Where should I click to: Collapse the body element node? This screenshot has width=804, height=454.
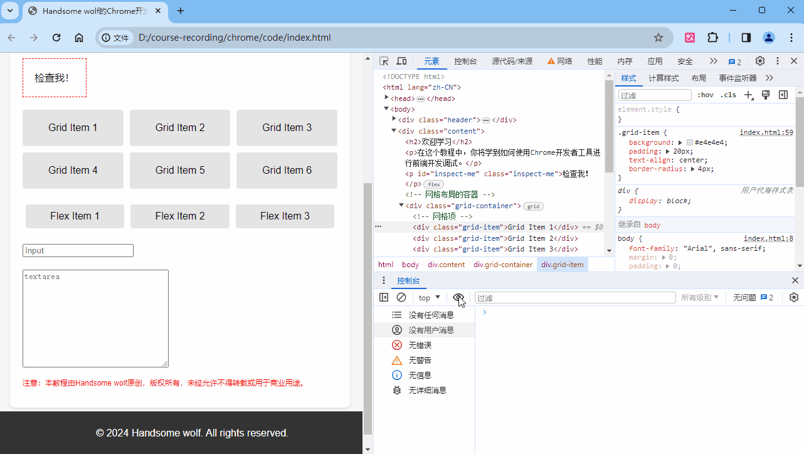coord(387,109)
